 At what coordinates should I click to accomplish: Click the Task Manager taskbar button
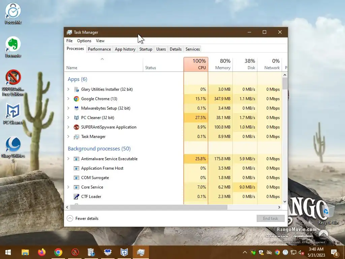(x=140, y=252)
